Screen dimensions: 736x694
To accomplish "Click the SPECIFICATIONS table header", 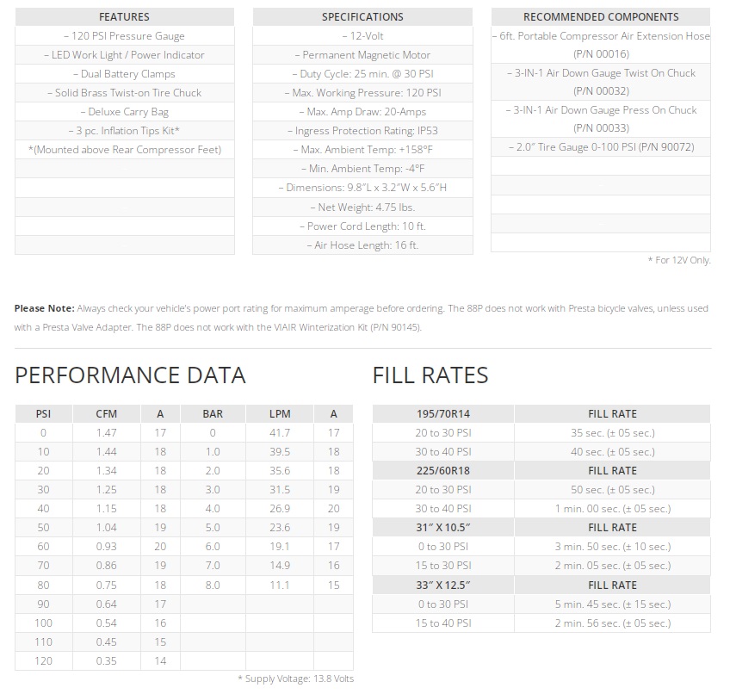I will 362,16.
